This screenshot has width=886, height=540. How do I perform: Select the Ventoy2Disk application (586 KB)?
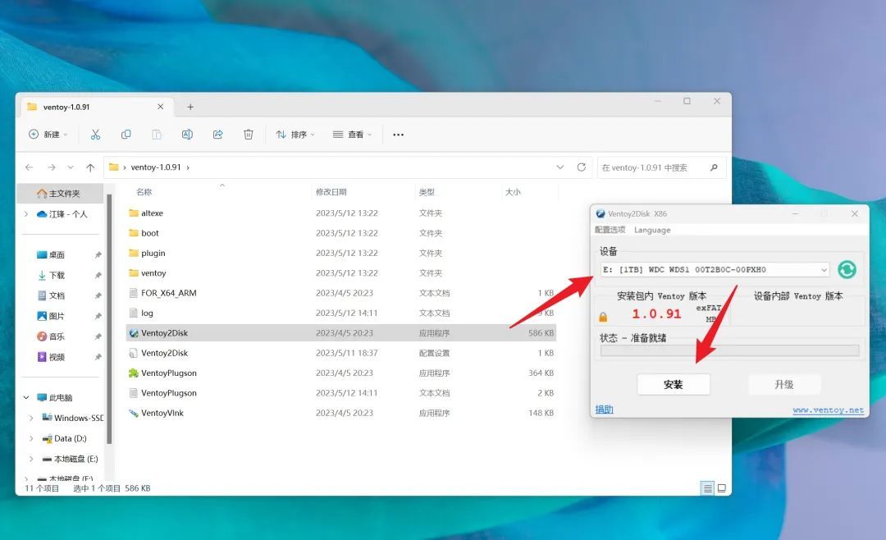click(x=341, y=333)
